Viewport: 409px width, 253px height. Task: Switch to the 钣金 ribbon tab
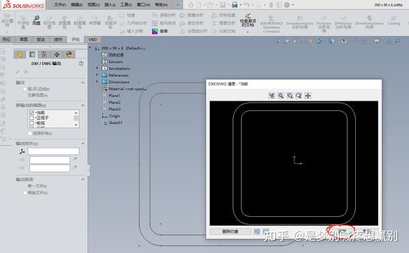coord(41,39)
